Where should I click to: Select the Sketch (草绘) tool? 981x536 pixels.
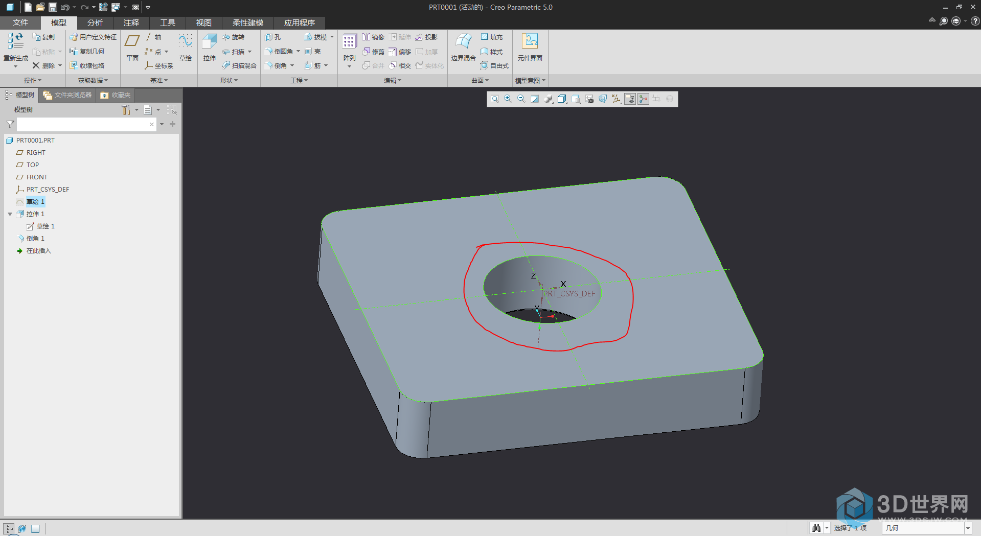click(185, 47)
